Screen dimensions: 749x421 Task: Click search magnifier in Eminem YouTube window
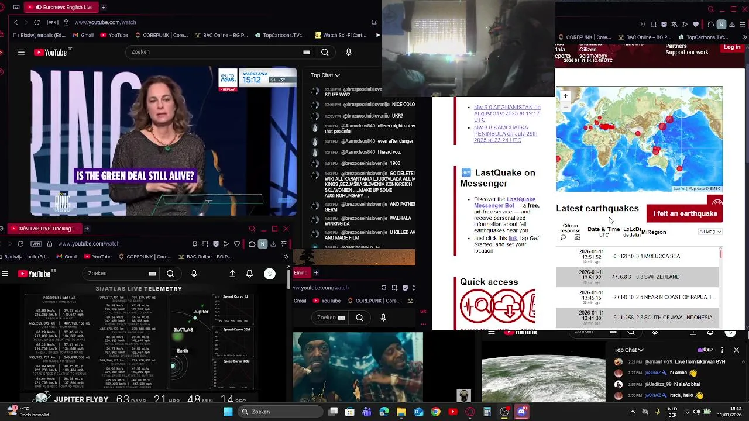click(x=359, y=318)
